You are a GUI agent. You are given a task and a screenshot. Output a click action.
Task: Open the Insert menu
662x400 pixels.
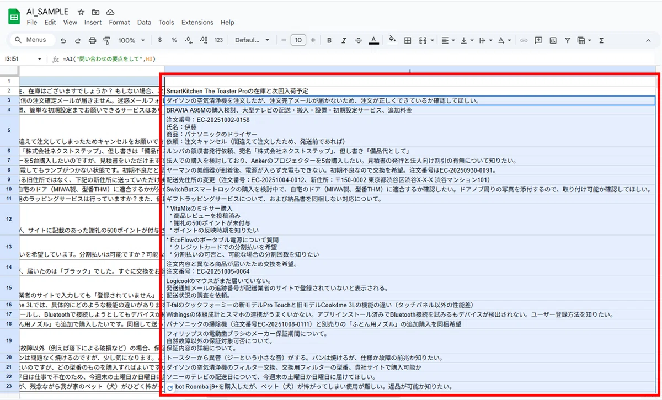click(93, 23)
